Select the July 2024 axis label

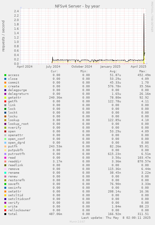(x=53, y=67)
